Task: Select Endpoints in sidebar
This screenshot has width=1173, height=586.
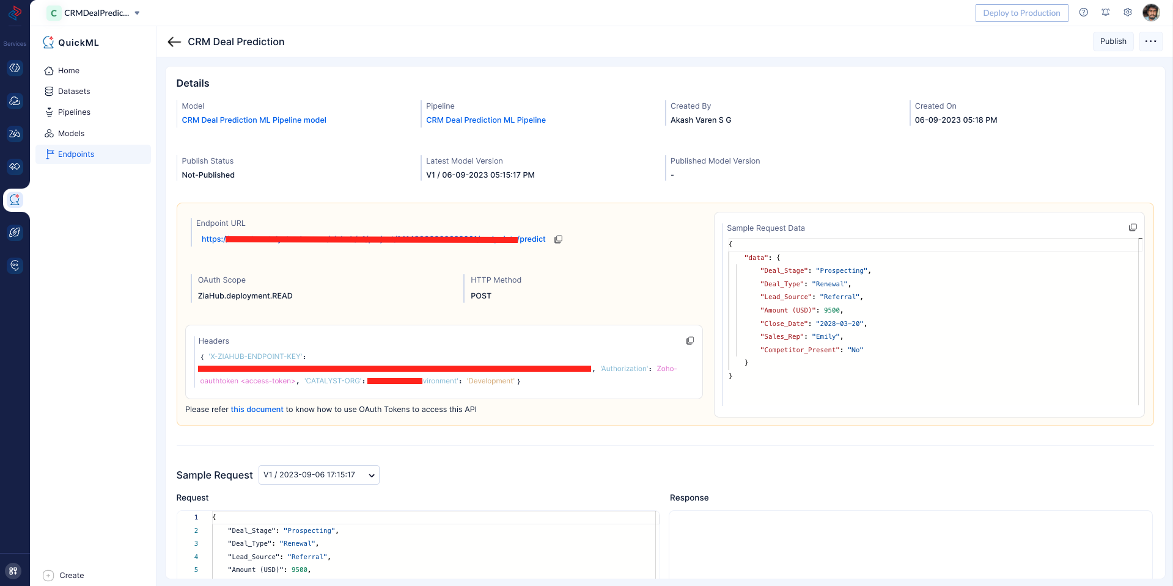Action: coord(93,154)
